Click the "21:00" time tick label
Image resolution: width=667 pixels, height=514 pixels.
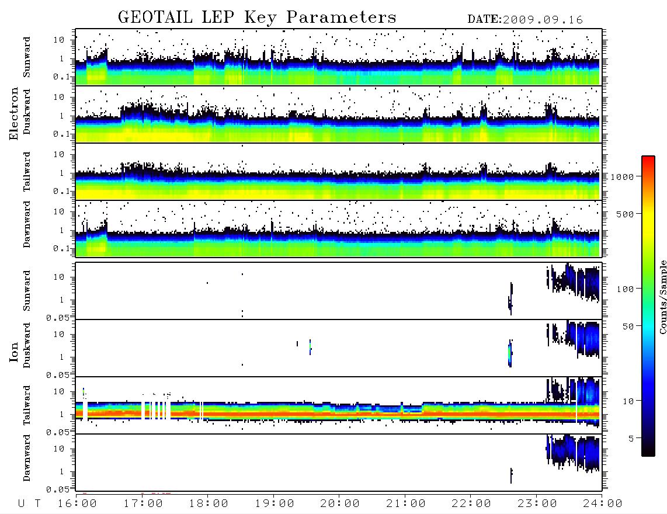[406, 504]
